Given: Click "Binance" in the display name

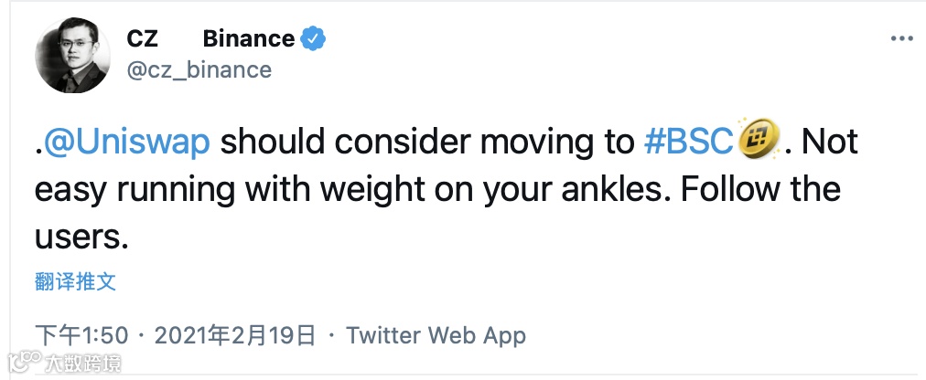Looking at the screenshot, I should point(248,39).
